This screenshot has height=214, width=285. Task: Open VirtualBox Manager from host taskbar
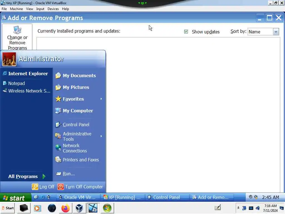(x=79, y=208)
